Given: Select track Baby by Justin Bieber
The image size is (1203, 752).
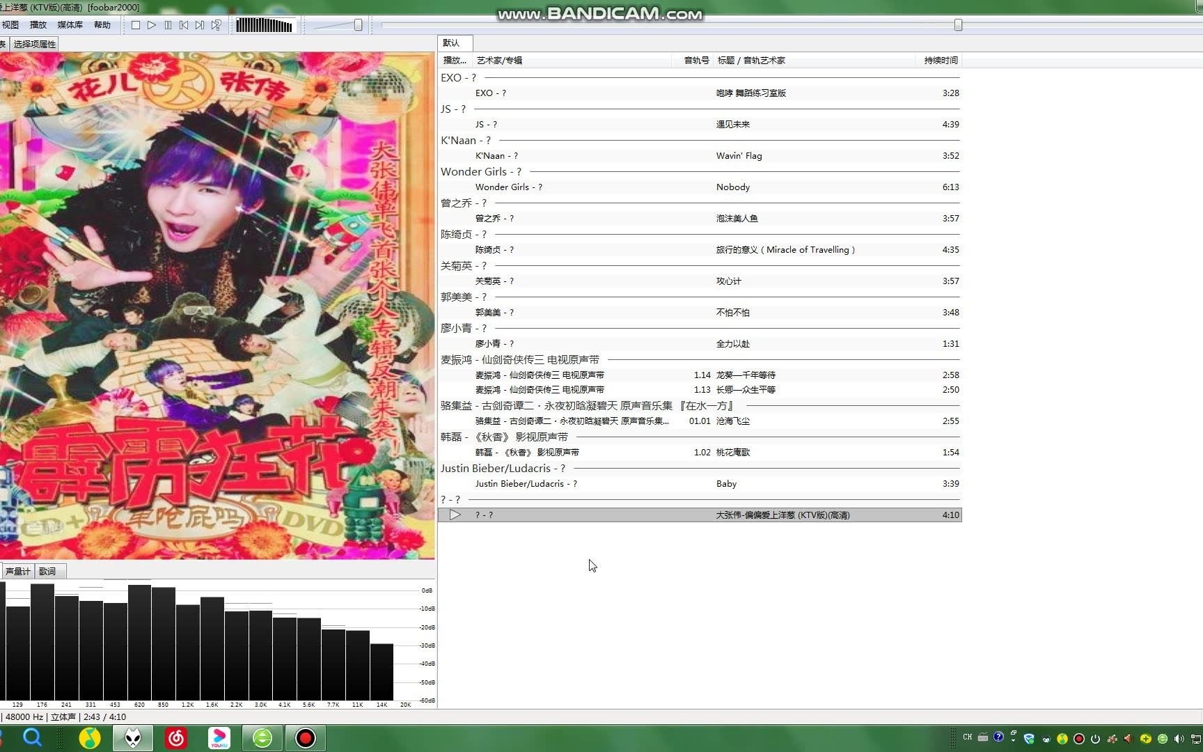Looking at the screenshot, I should pos(700,484).
